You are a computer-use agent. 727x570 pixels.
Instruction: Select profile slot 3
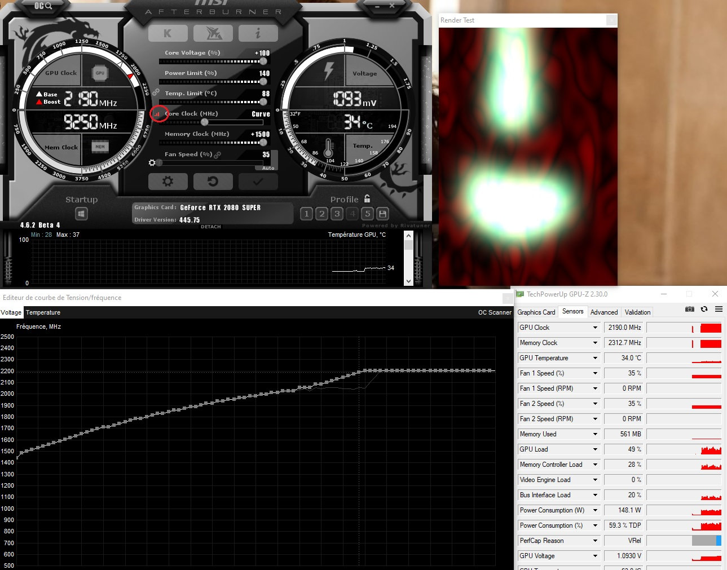[337, 214]
